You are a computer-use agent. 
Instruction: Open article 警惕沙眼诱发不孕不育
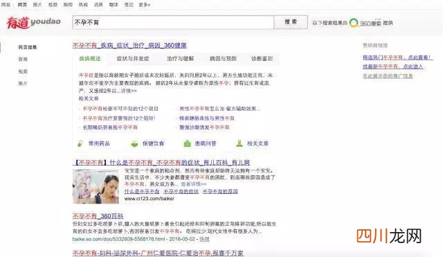tap(204, 127)
